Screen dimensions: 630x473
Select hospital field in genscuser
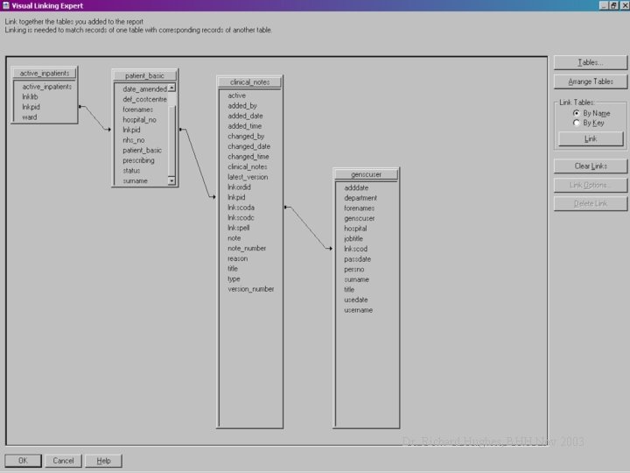pos(355,229)
